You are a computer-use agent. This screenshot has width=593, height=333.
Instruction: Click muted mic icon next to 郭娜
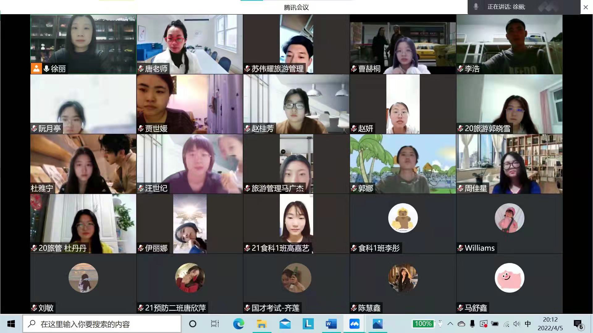coord(354,188)
